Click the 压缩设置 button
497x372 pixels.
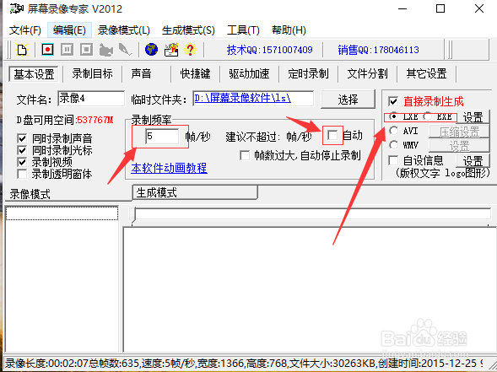459,132
